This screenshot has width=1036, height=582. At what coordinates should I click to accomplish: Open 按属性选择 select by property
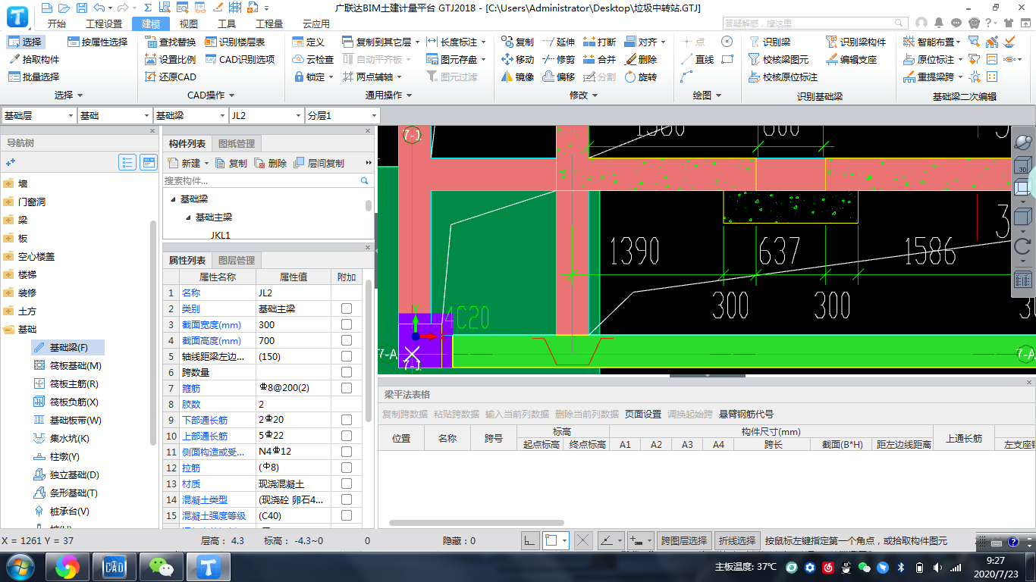click(x=97, y=42)
